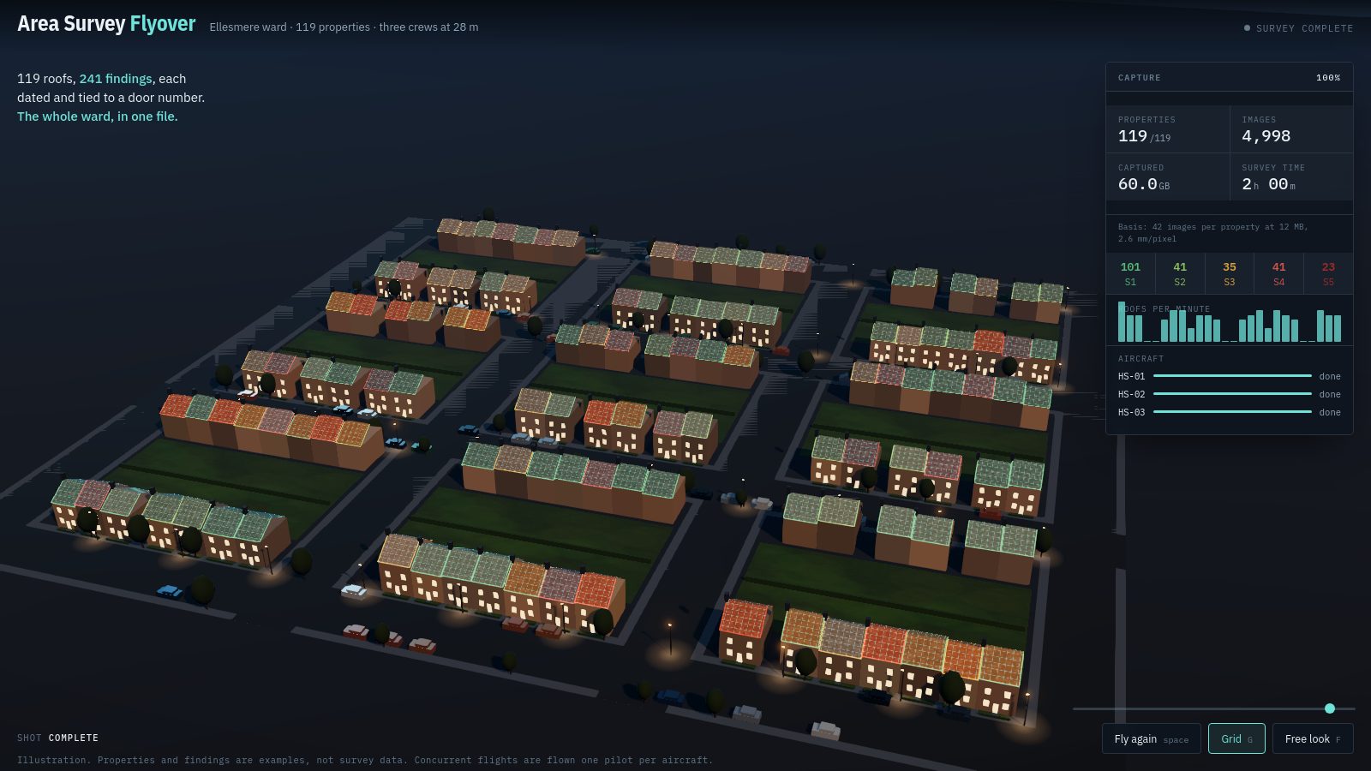
Task: Click the Area Survey Flyover title
Action: pyautogui.click(x=106, y=24)
